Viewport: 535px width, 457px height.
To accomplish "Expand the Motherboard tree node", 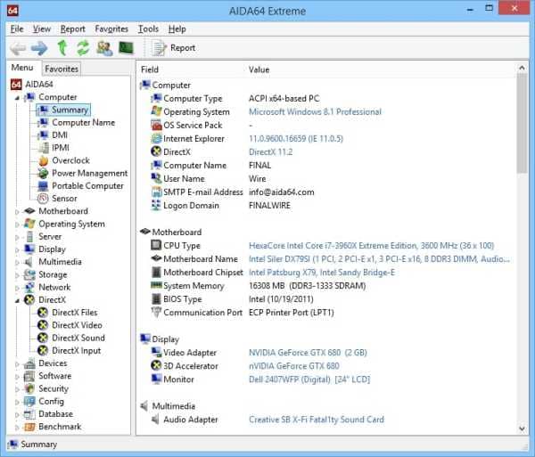I will pos(17,212).
